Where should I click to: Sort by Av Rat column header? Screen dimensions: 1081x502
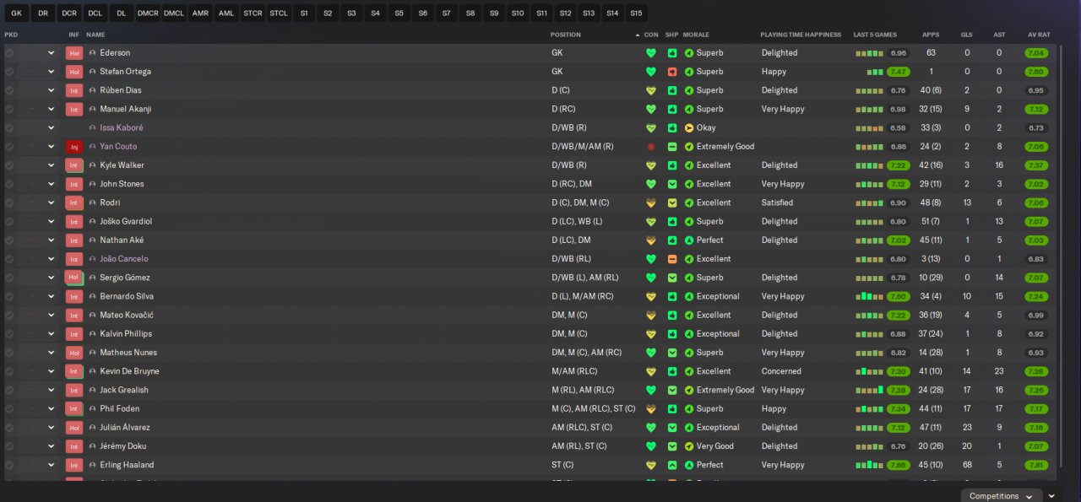[1039, 35]
